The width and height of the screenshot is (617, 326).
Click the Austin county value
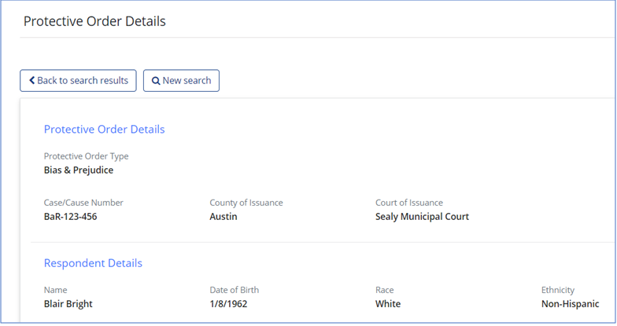224,217
